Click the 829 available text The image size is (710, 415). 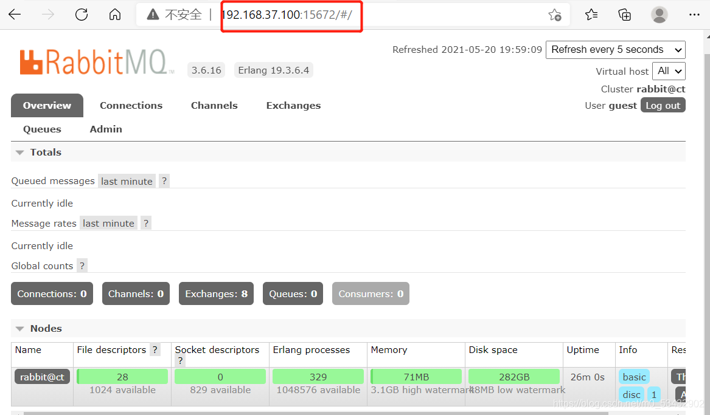(220, 389)
